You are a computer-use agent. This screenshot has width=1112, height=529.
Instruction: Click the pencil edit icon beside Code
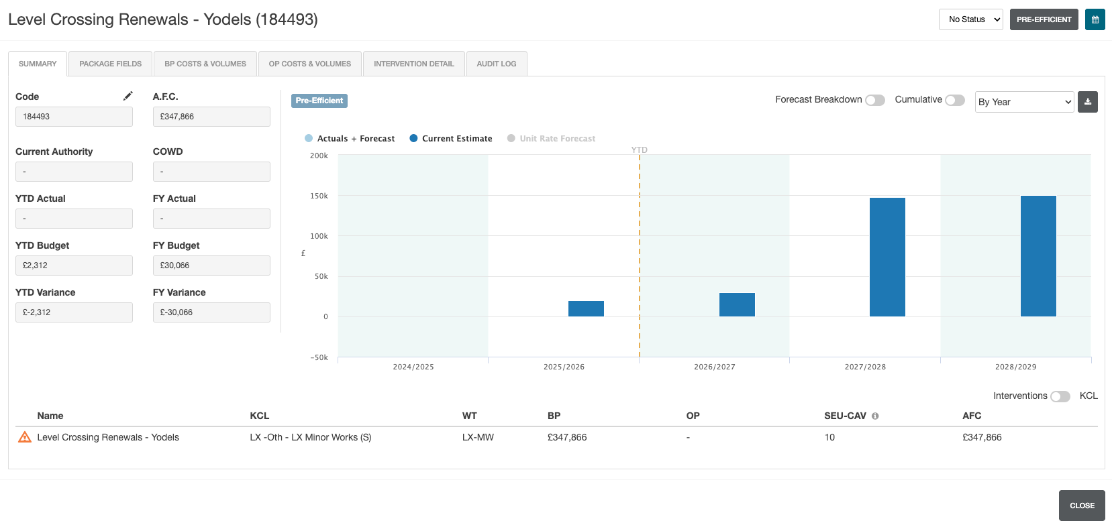128,96
